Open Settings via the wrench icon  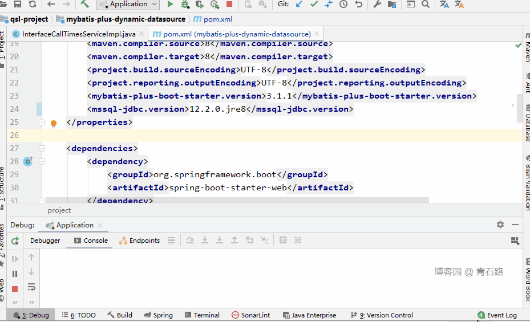click(x=377, y=4)
